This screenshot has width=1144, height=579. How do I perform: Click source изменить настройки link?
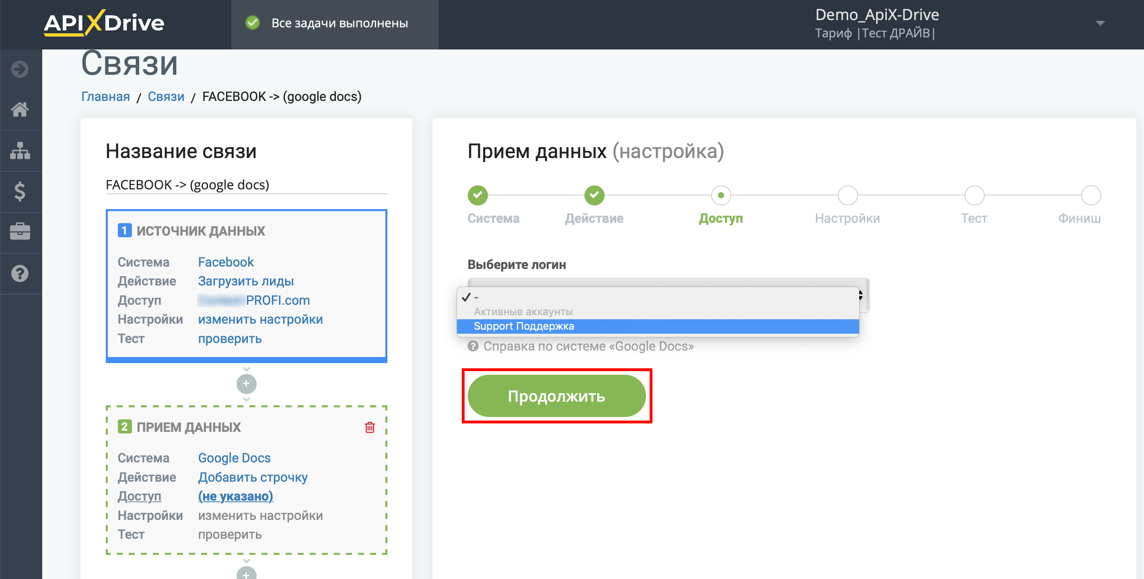coord(260,319)
